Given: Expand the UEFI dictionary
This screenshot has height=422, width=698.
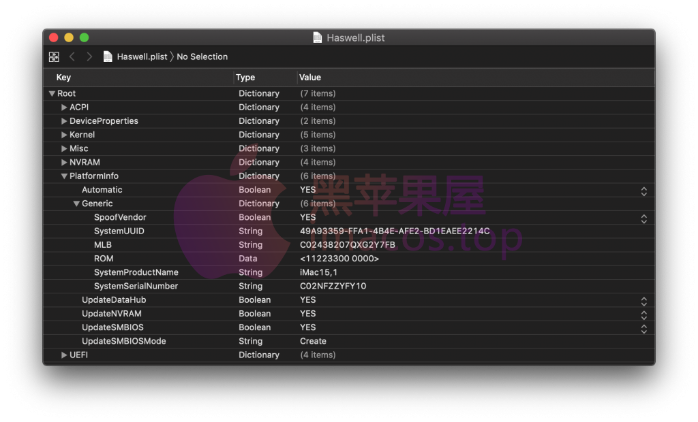Looking at the screenshot, I should [x=63, y=355].
